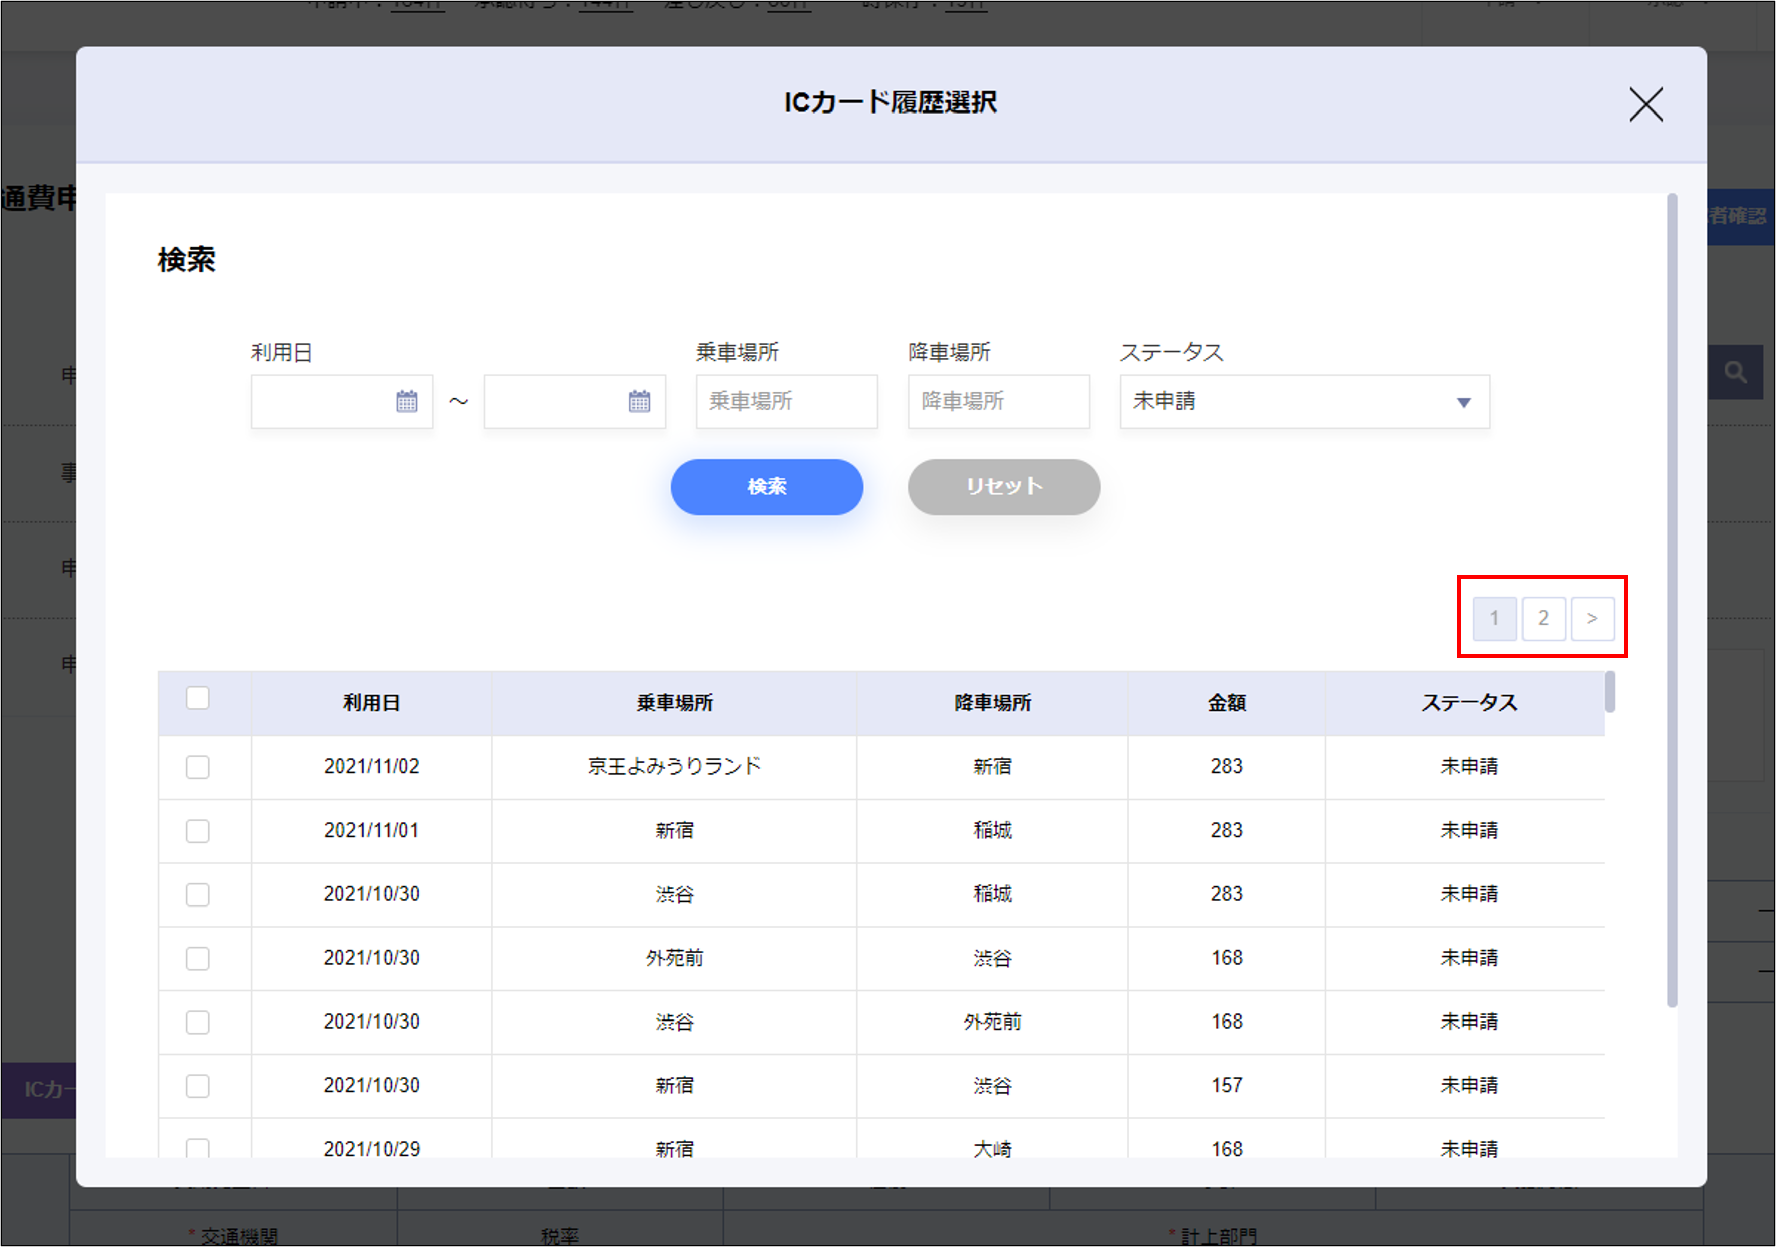Open the end date calendar picker
The image size is (1776, 1247).
(639, 401)
